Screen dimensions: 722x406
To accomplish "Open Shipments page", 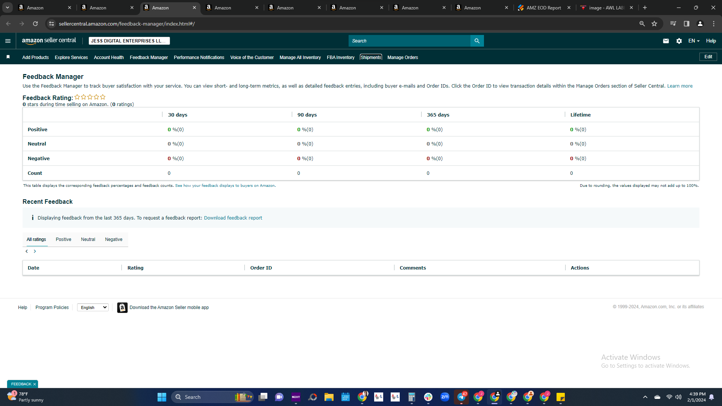I will pyautogui.click(x=371, y=58).
